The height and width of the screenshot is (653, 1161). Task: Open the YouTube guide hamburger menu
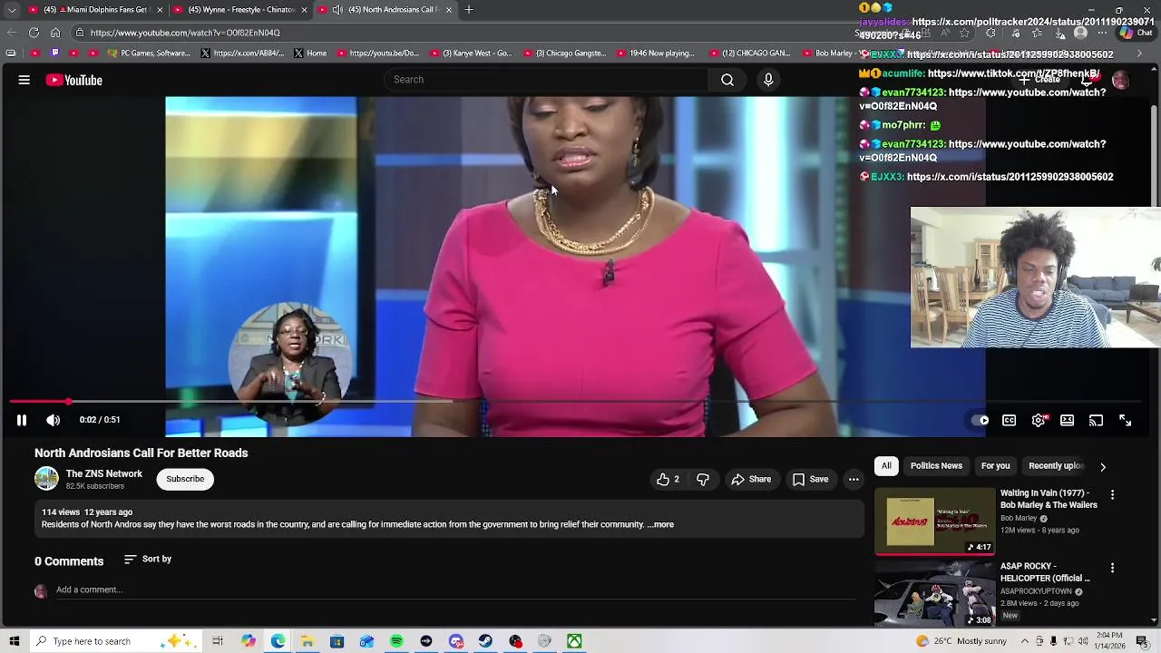tap(24, 80)
